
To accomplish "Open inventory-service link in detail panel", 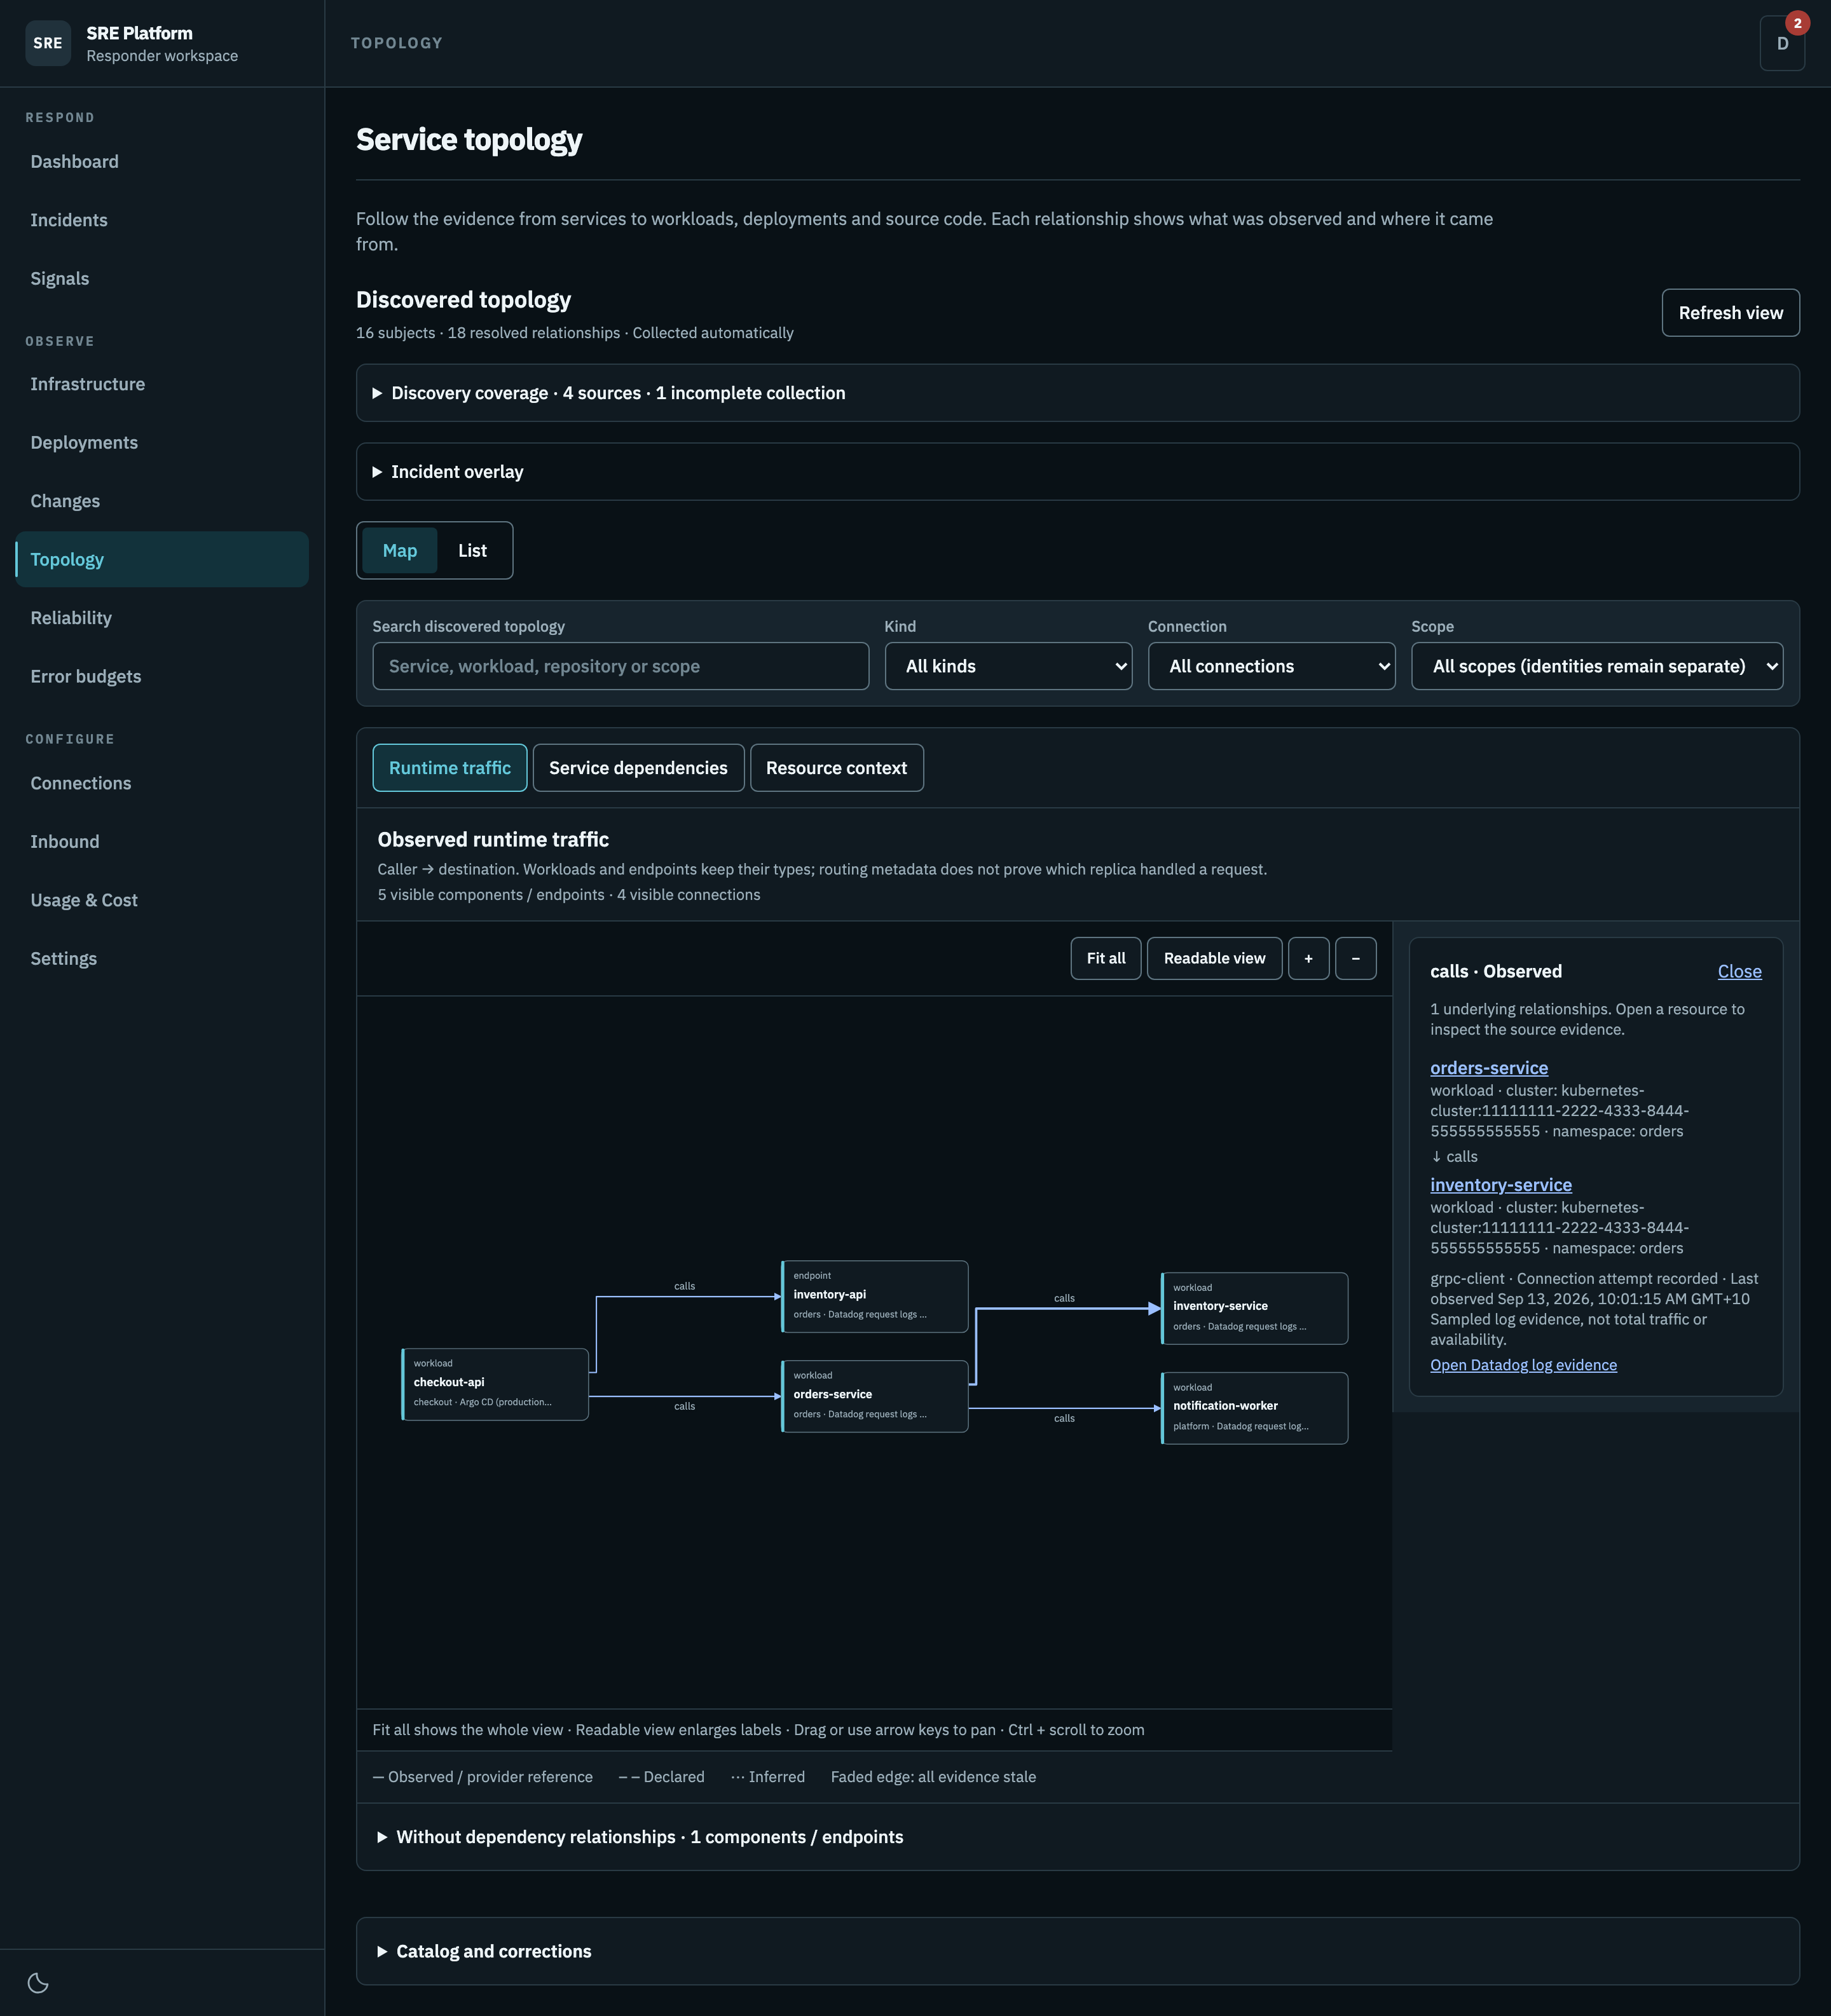I will coord(1501,1185).
